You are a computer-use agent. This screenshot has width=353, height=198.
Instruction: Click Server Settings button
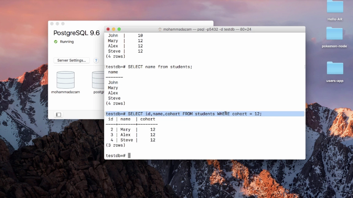tap(71, 61)
